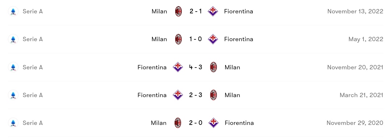Click the November 29, 2020 date
This screenshot has height=139, width=391.
point(355,123)
